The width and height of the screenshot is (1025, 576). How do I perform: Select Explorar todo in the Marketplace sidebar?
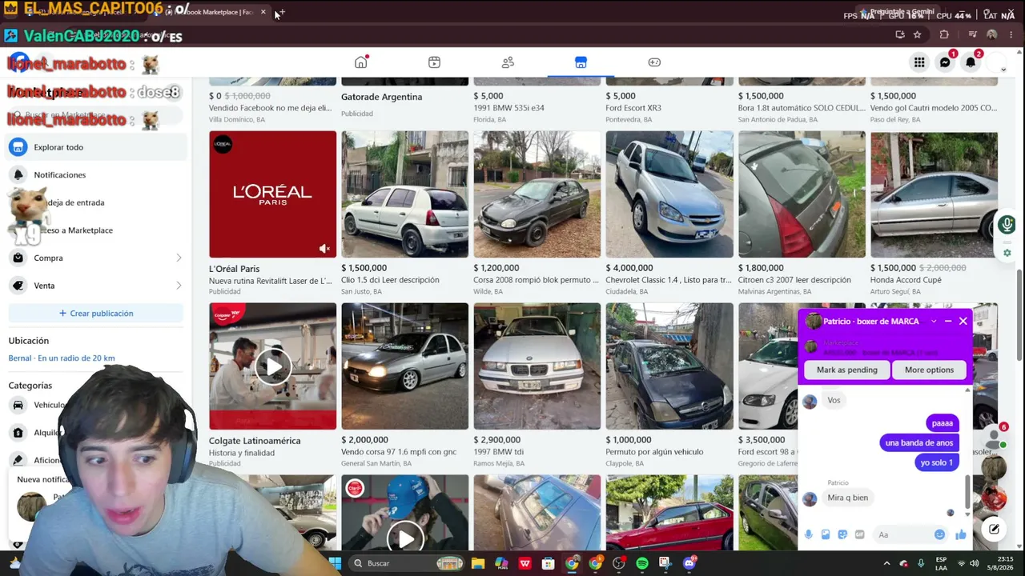click(96, 147)
